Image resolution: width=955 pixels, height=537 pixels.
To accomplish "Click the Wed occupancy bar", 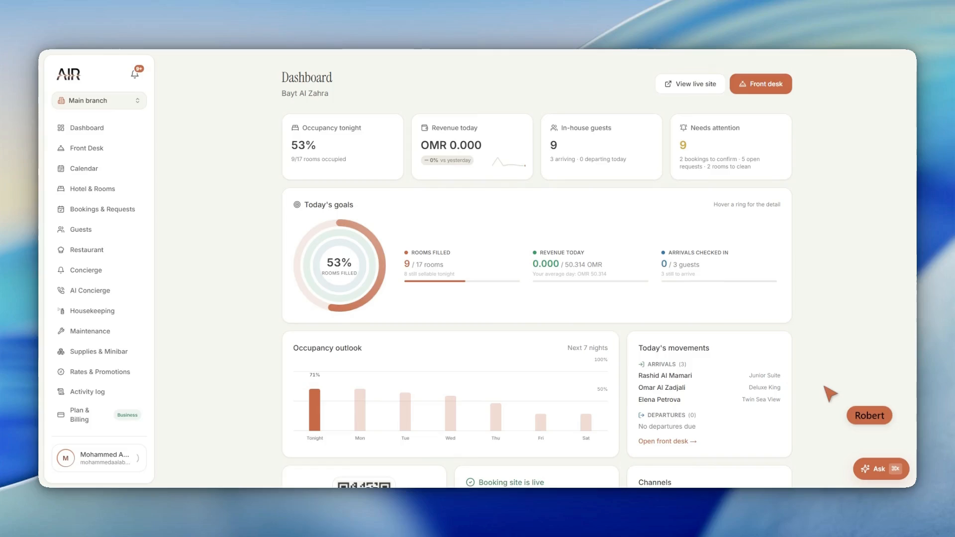I will click(x=450, y=413).
